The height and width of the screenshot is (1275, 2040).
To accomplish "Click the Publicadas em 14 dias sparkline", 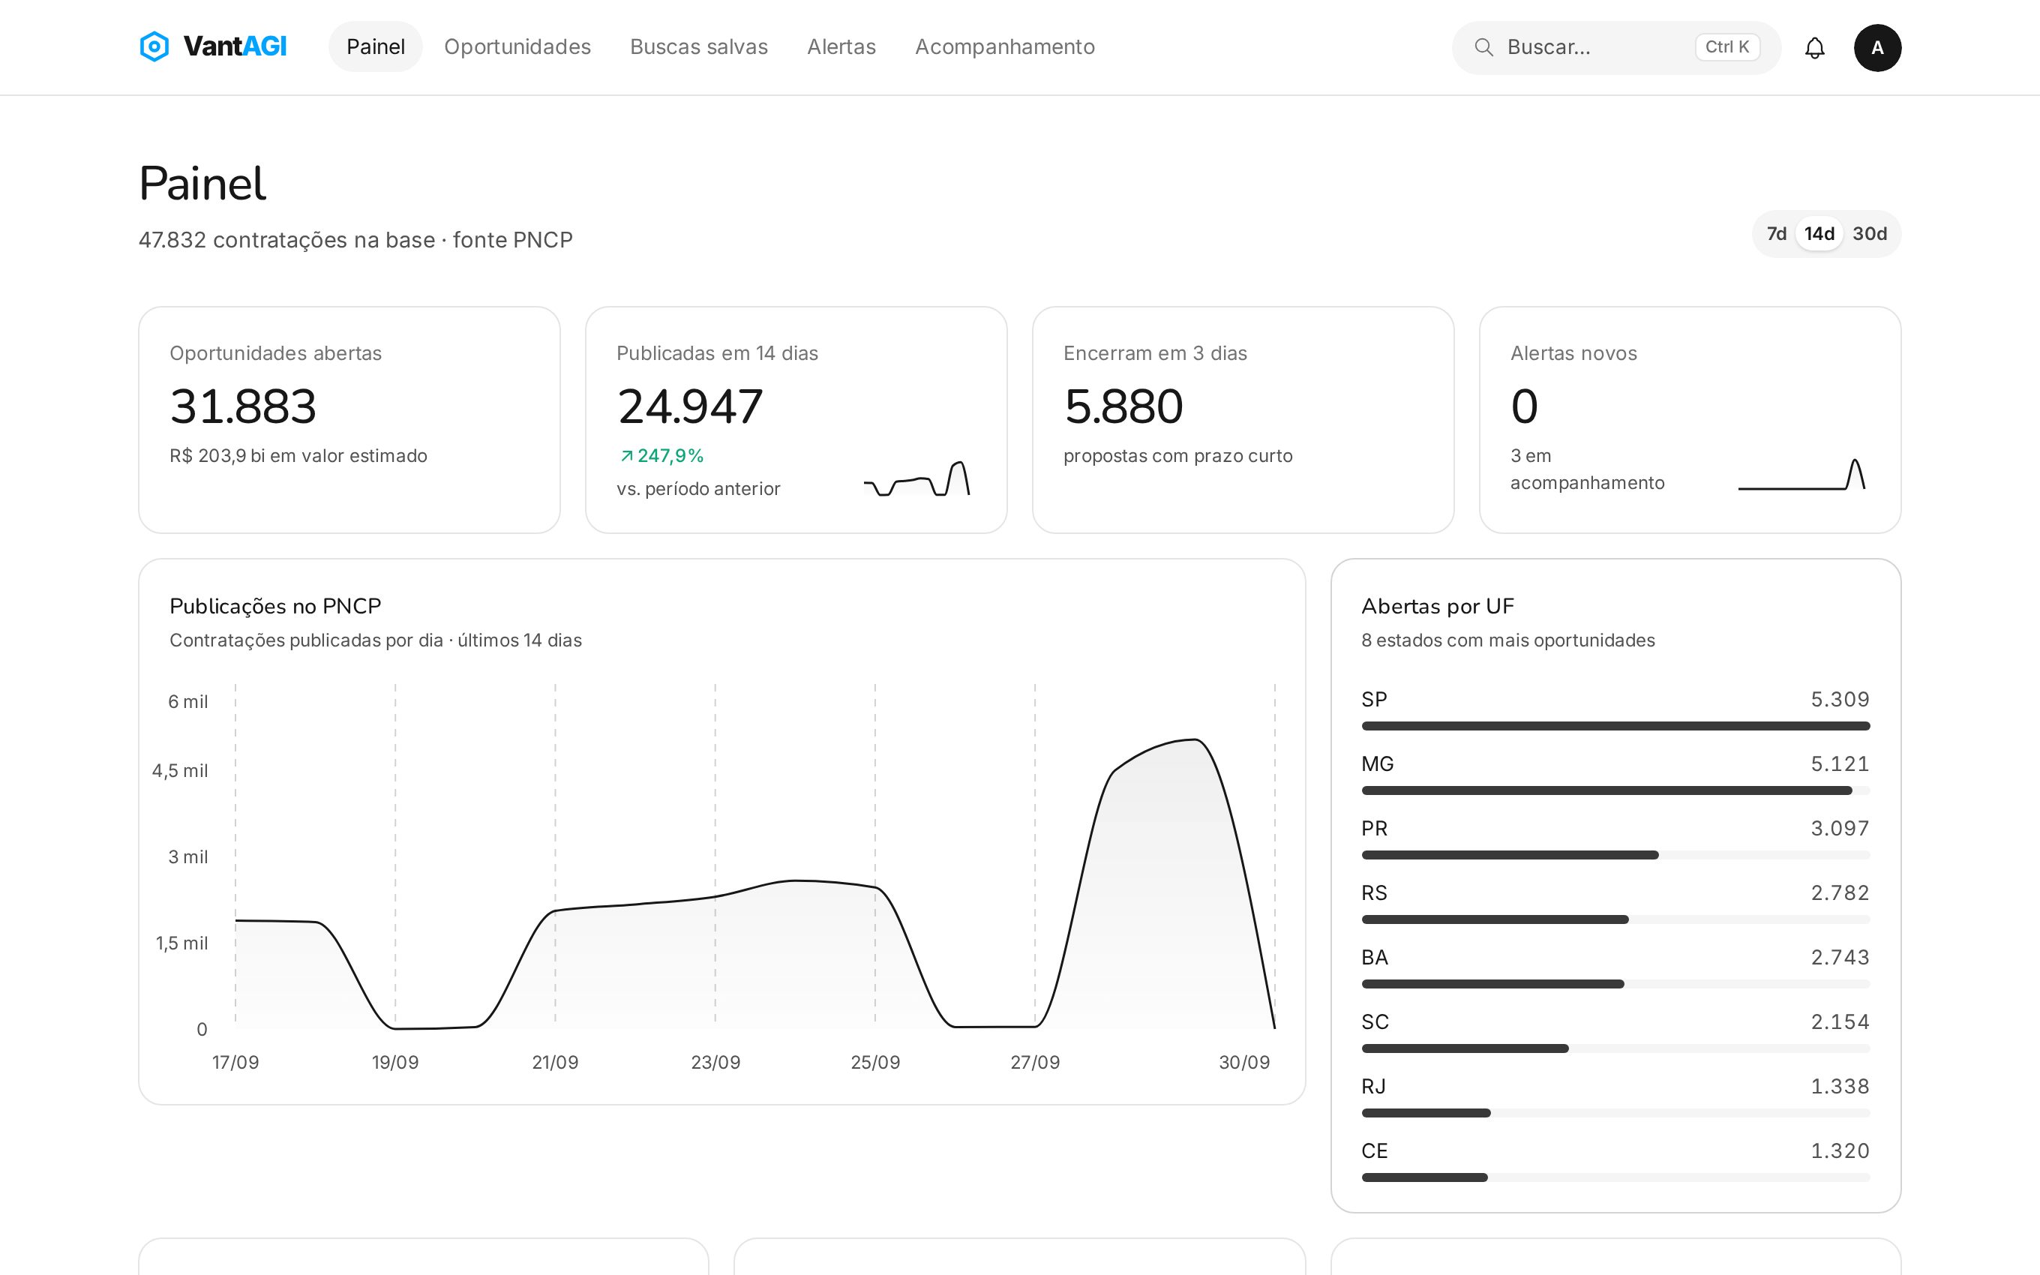I will click(x=917, y=478).
